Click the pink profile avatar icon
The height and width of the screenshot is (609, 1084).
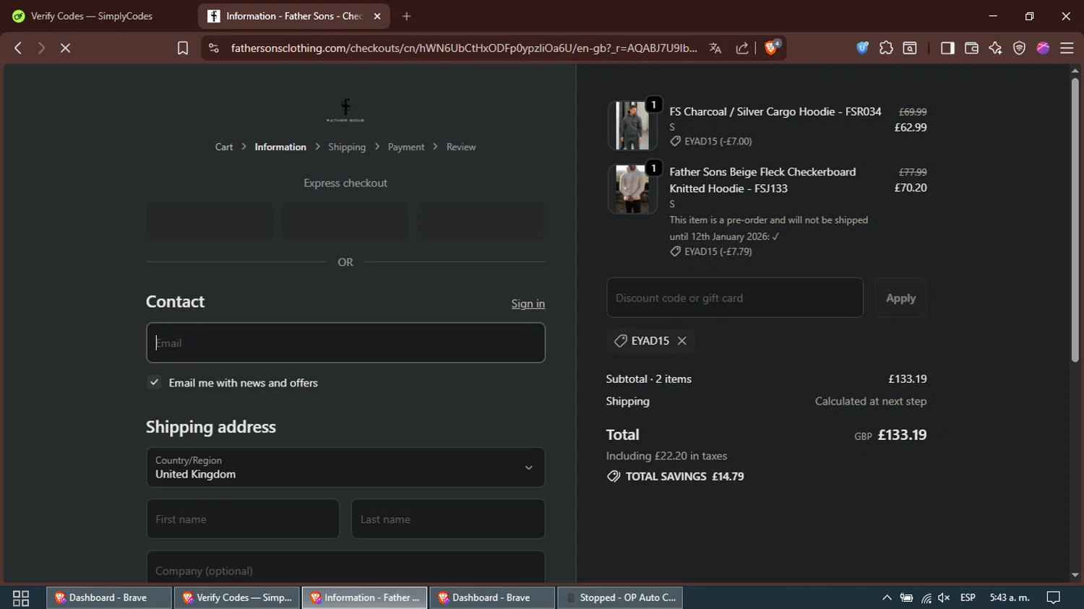point(1043,48)
